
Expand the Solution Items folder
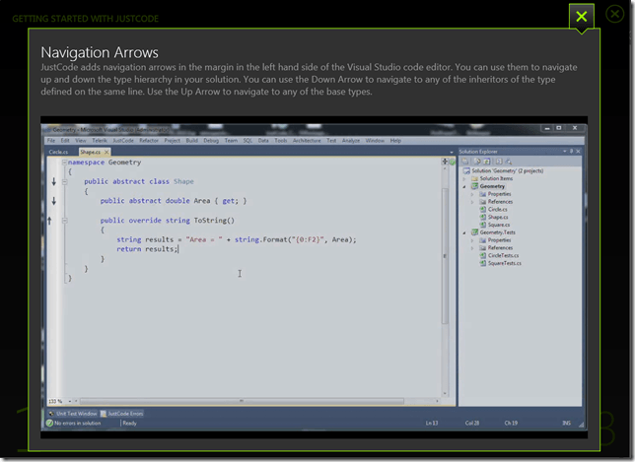464,178
